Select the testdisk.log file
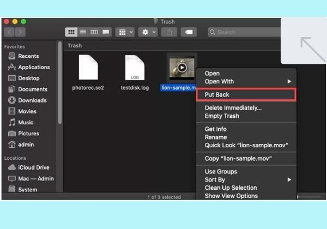Screen dimensions: 327x229 (x=135, y=68)
